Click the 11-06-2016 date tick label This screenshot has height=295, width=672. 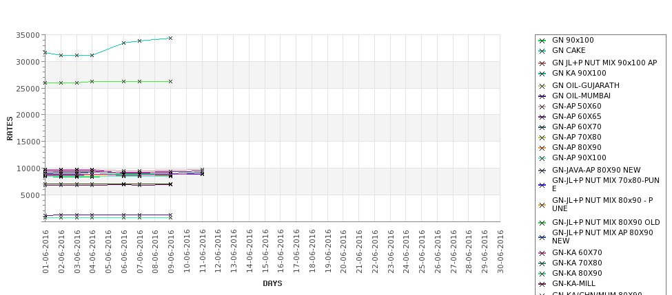pyautogui.click(x=202, y=251)
